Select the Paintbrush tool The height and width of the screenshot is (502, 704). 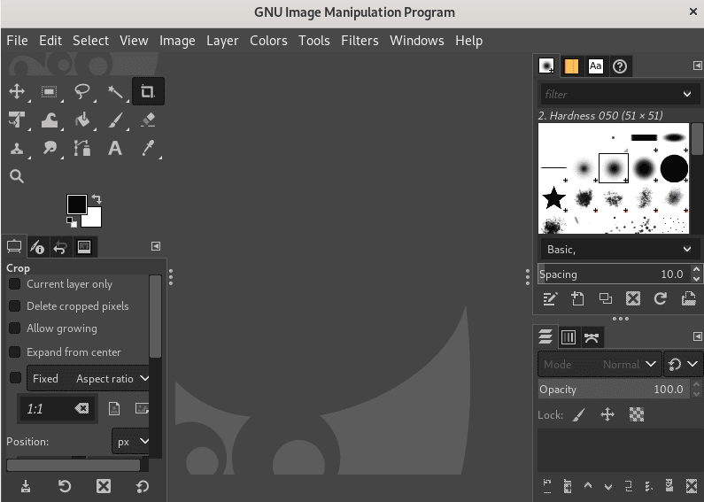click(115, 120)
